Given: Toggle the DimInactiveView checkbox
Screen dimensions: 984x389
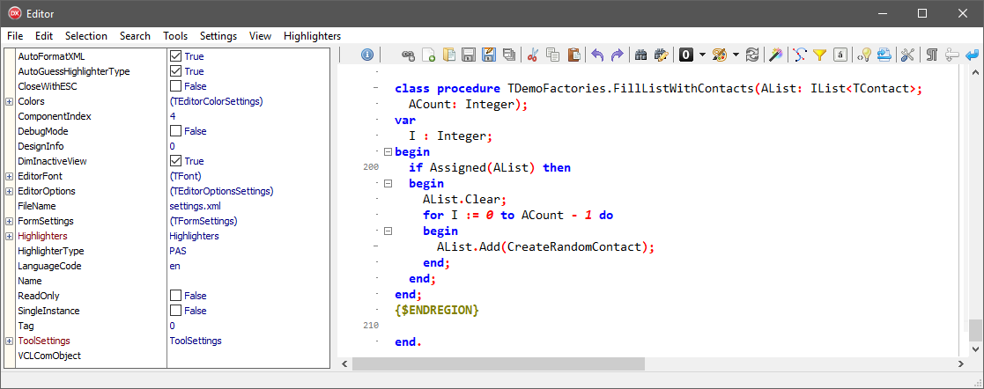Looking at the screenshot, I should [x=175, y=161].
